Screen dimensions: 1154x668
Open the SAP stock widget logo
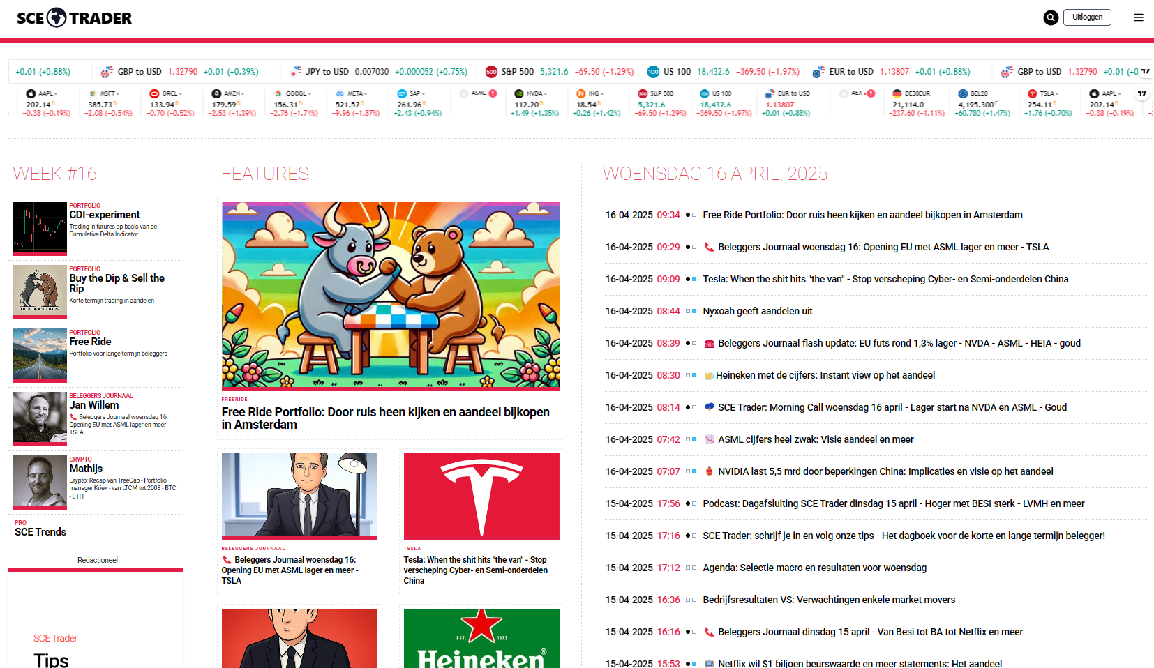pyautogui.click(x=402, y=93)
